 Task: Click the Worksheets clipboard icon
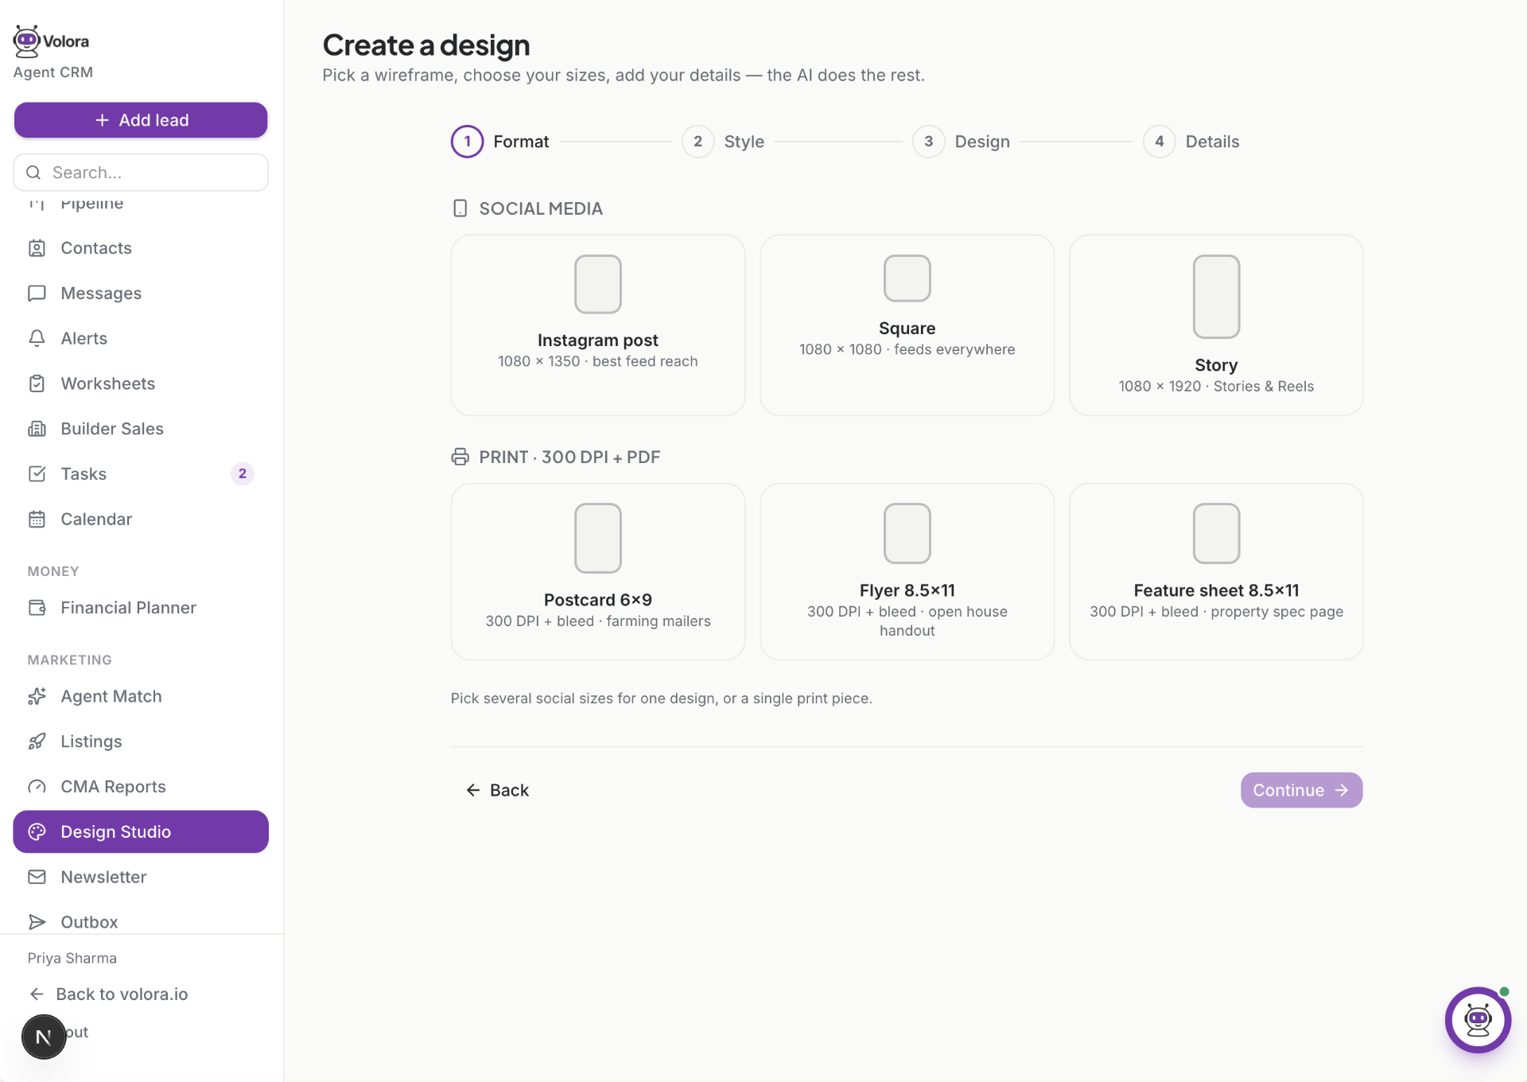pos(37,383)
